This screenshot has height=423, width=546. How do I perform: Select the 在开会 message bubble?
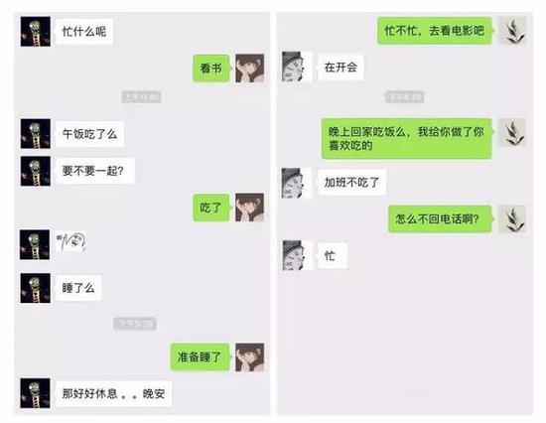[341, 67]
